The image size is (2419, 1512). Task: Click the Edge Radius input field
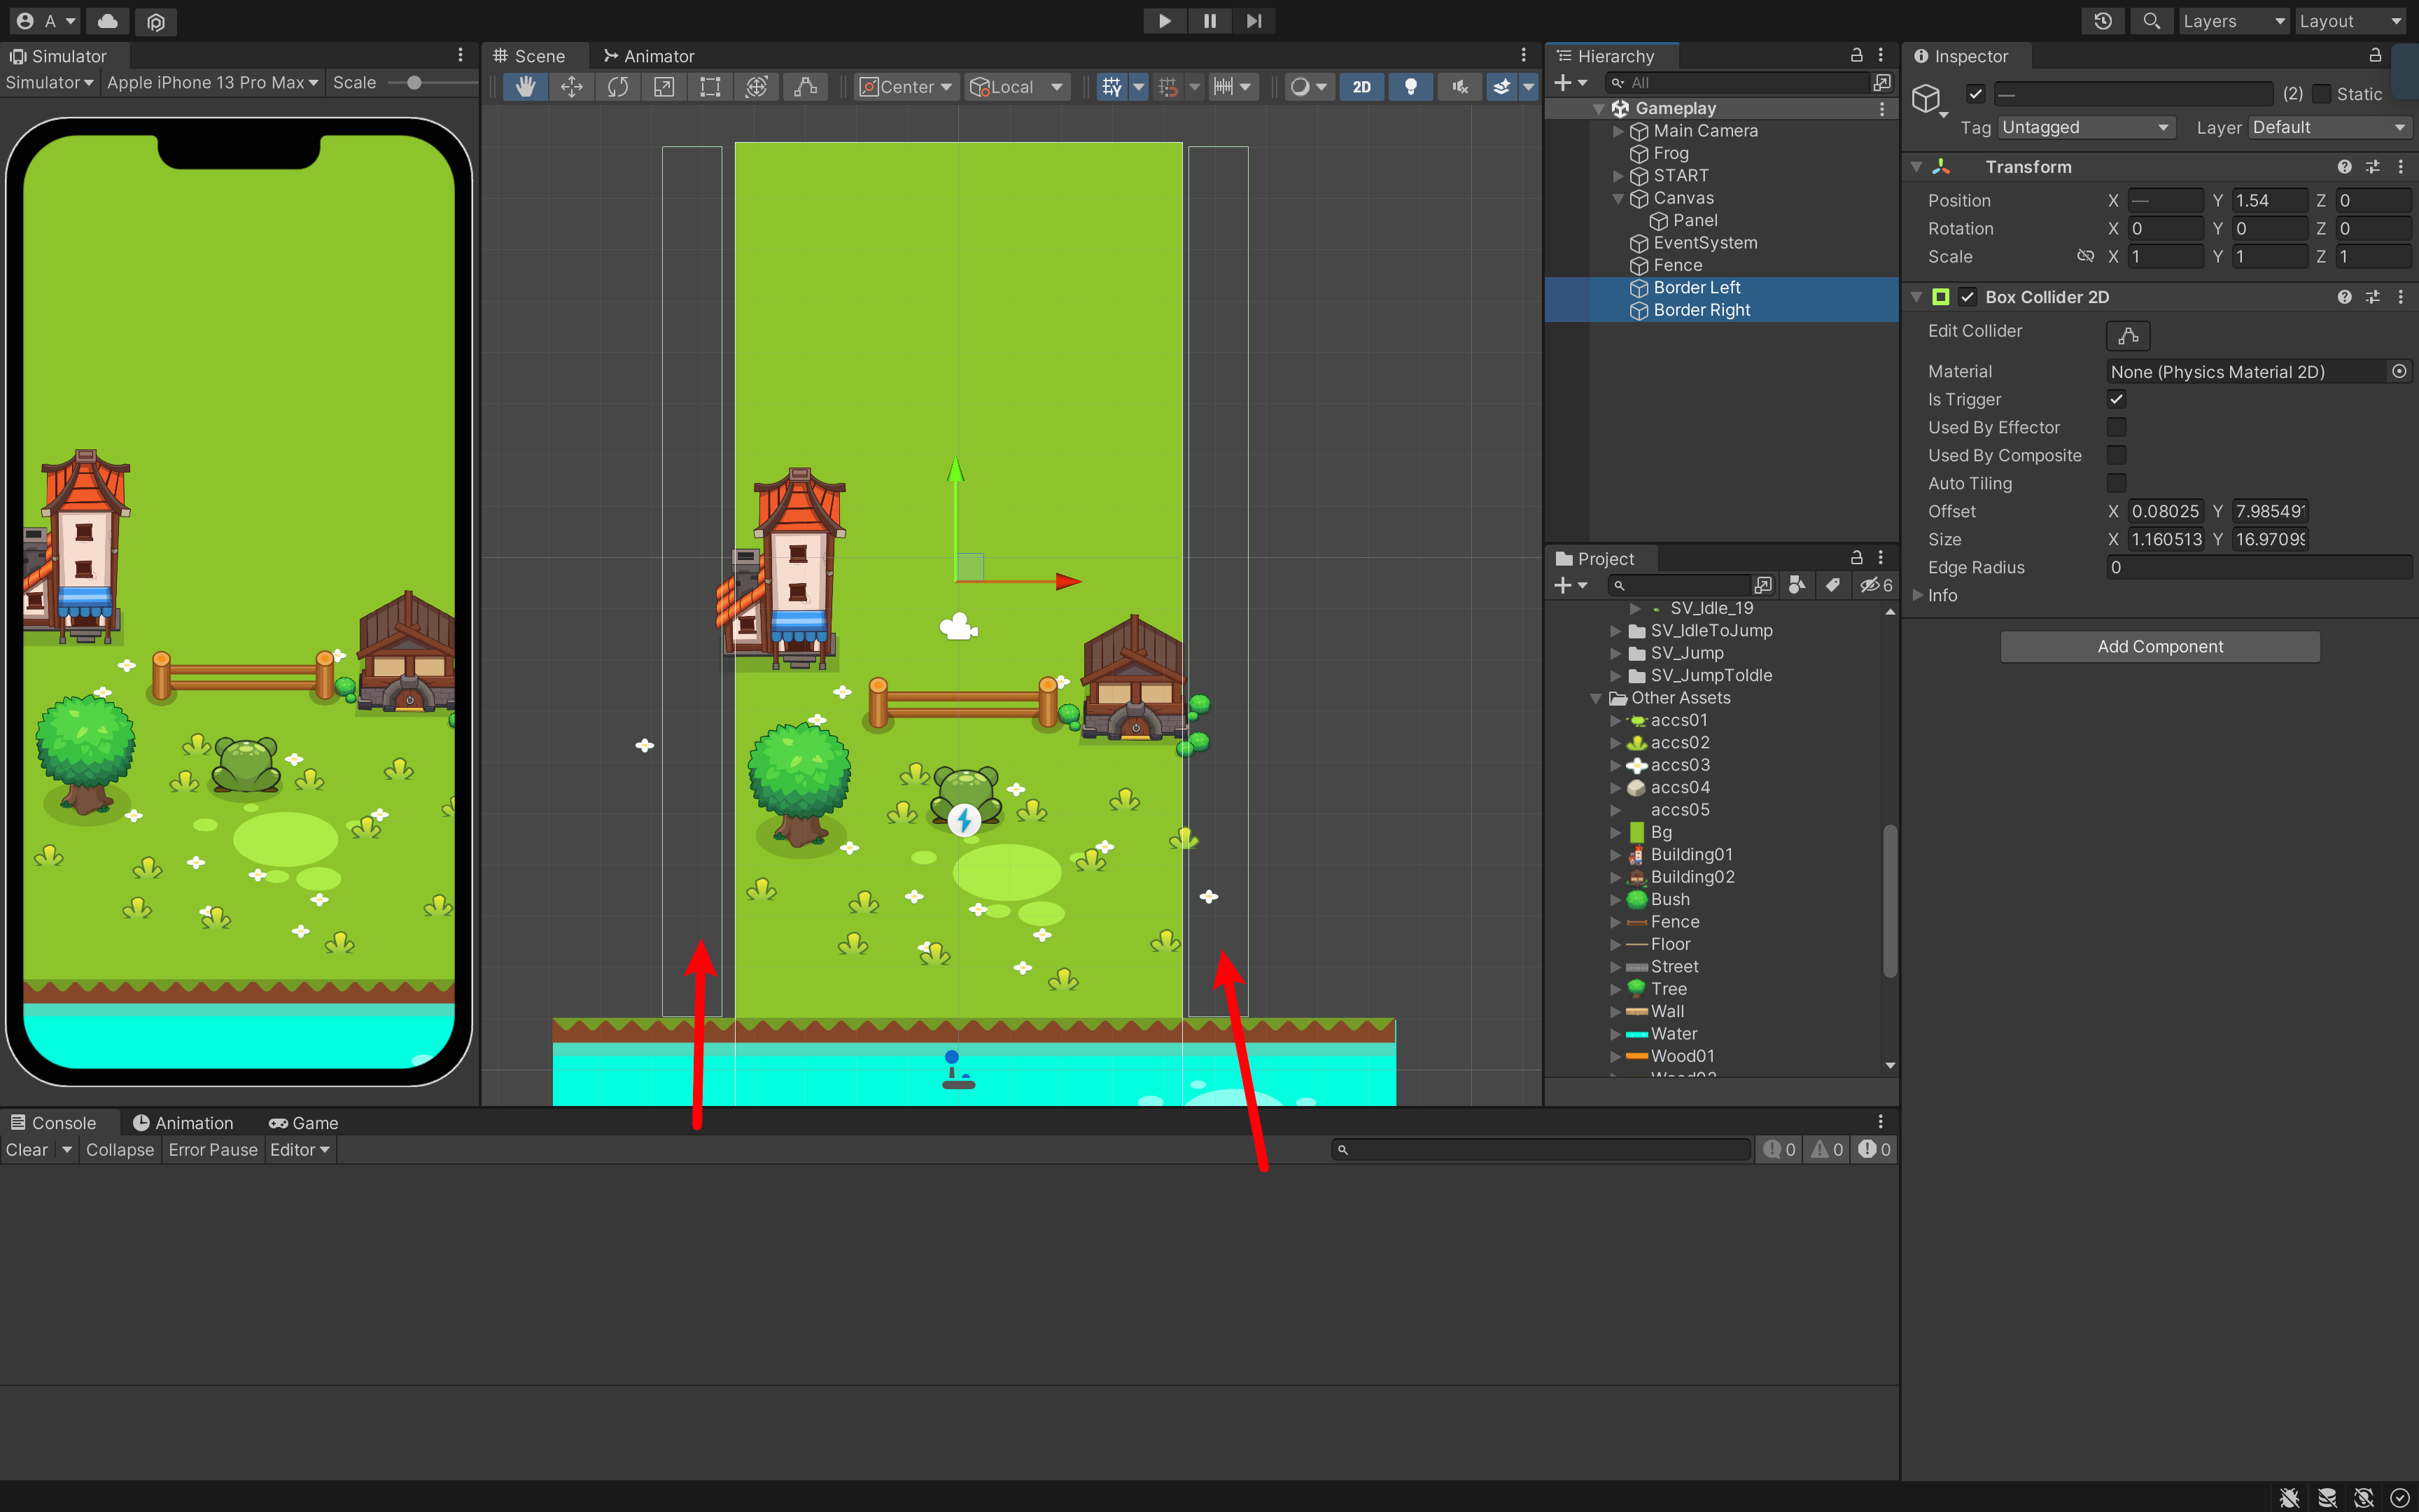(x=2259, y=567)
